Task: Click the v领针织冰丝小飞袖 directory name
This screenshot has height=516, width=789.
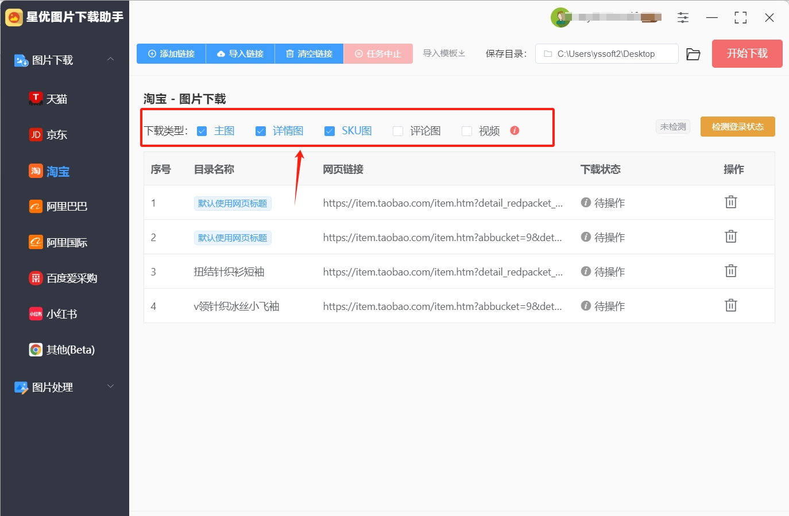Action: (x=237, y=306)
